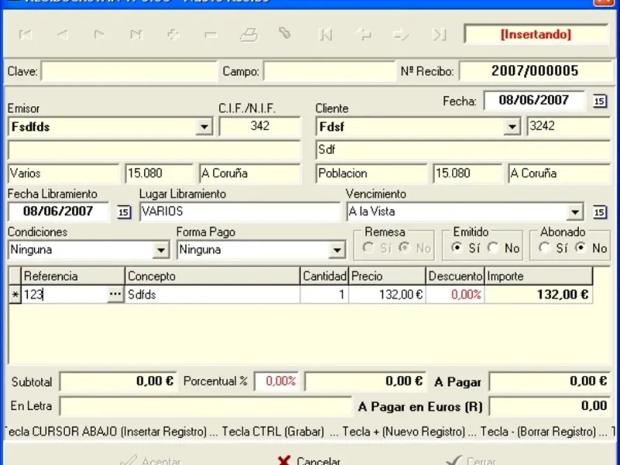Click the Aceptar button
Screen dimensions: 620x465
pos(150,460)
